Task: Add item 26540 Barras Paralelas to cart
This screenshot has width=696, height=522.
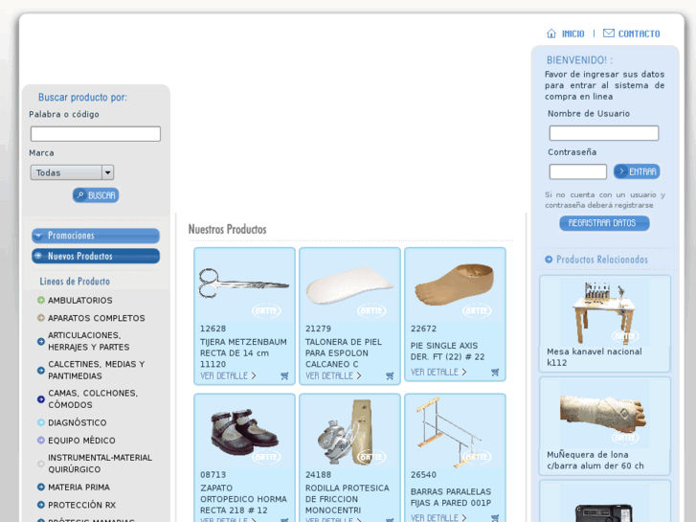Action: (495, 518)
